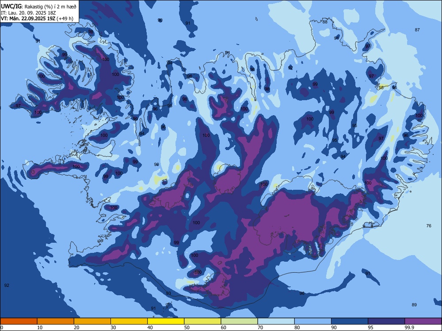Select the '58' humidity value on the map
The width and height of the screenshot is (442, 331).
[381, 87]
